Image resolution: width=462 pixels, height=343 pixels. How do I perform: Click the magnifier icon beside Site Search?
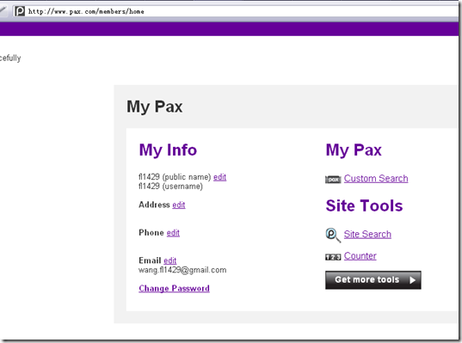(x=333, y=236)
